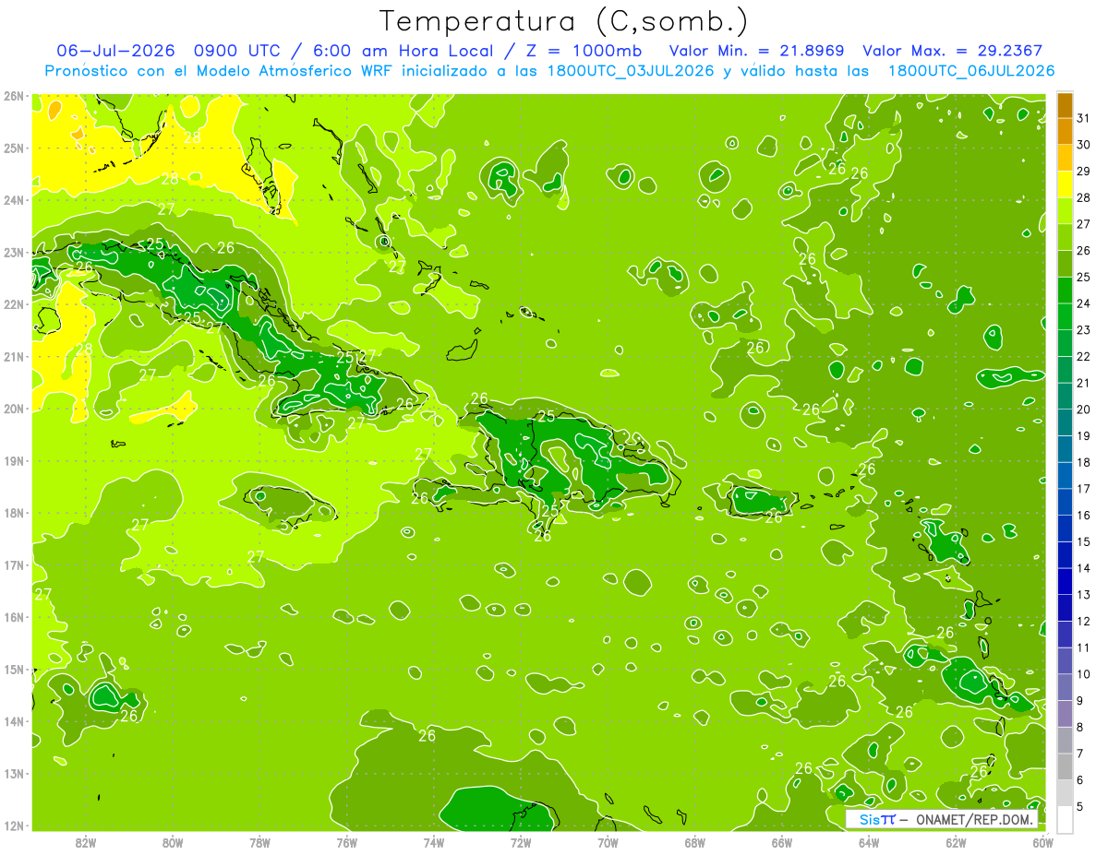Click color bar legend value 16
The image size is (1108, 855).
tap(1084, 516)
